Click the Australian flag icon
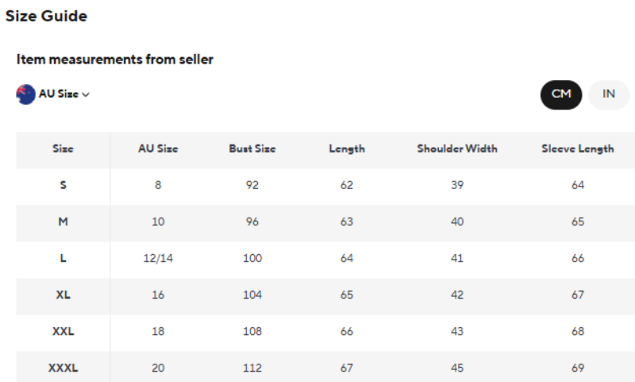 click(25, 94)
